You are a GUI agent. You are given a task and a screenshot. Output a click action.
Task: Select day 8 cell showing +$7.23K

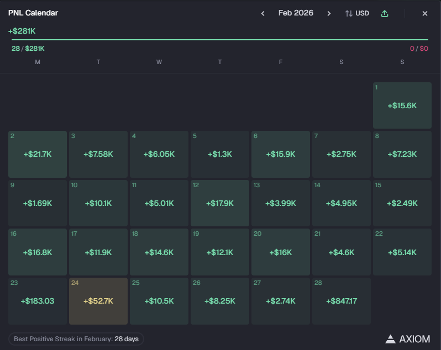[402, 154]
